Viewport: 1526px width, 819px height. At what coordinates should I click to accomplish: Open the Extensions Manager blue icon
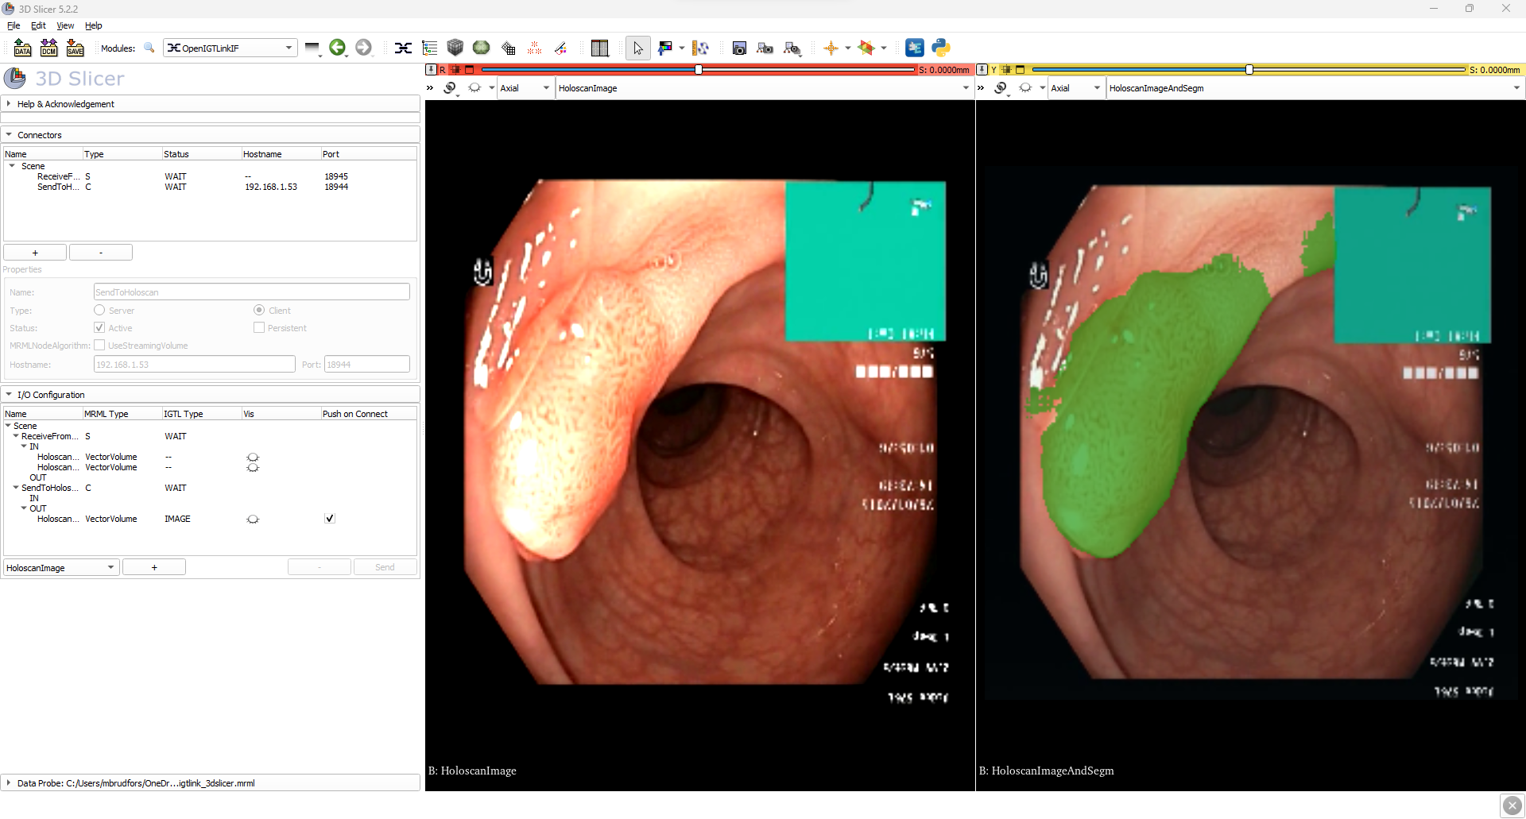(914, 48)
